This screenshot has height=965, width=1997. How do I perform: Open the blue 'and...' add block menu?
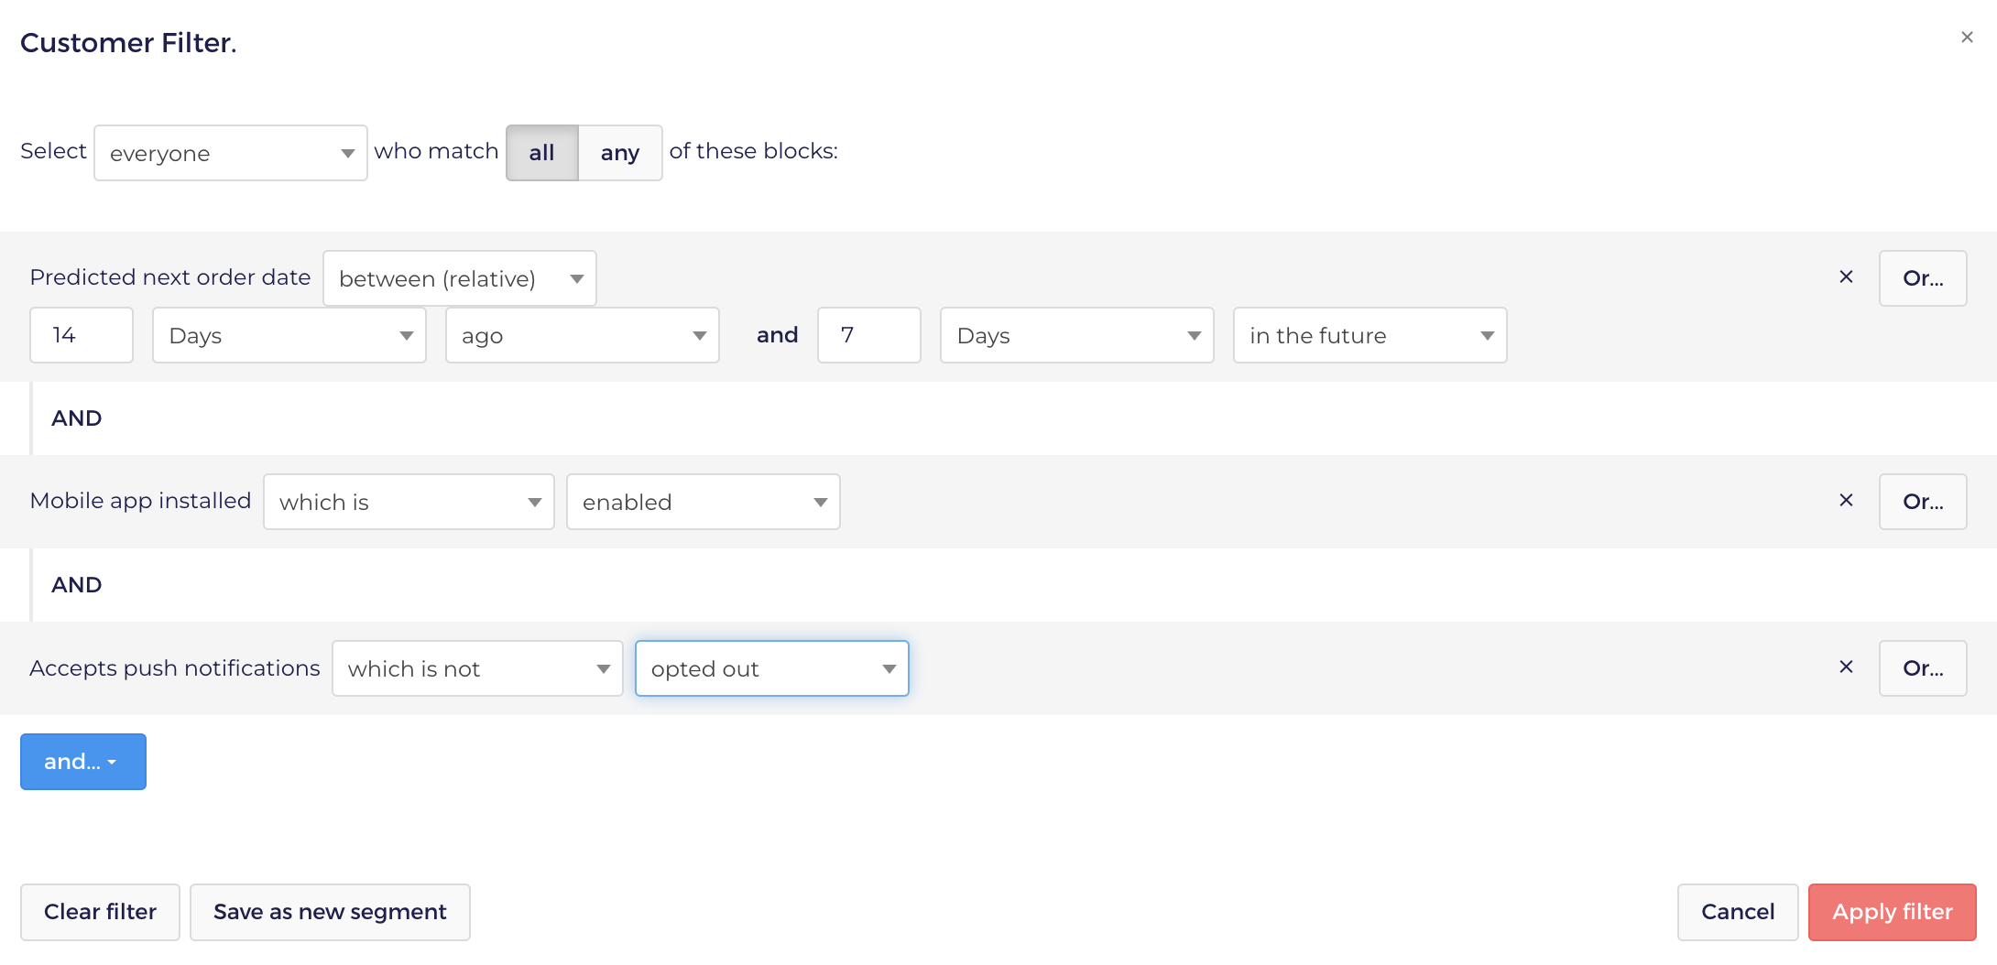(83, 762)
